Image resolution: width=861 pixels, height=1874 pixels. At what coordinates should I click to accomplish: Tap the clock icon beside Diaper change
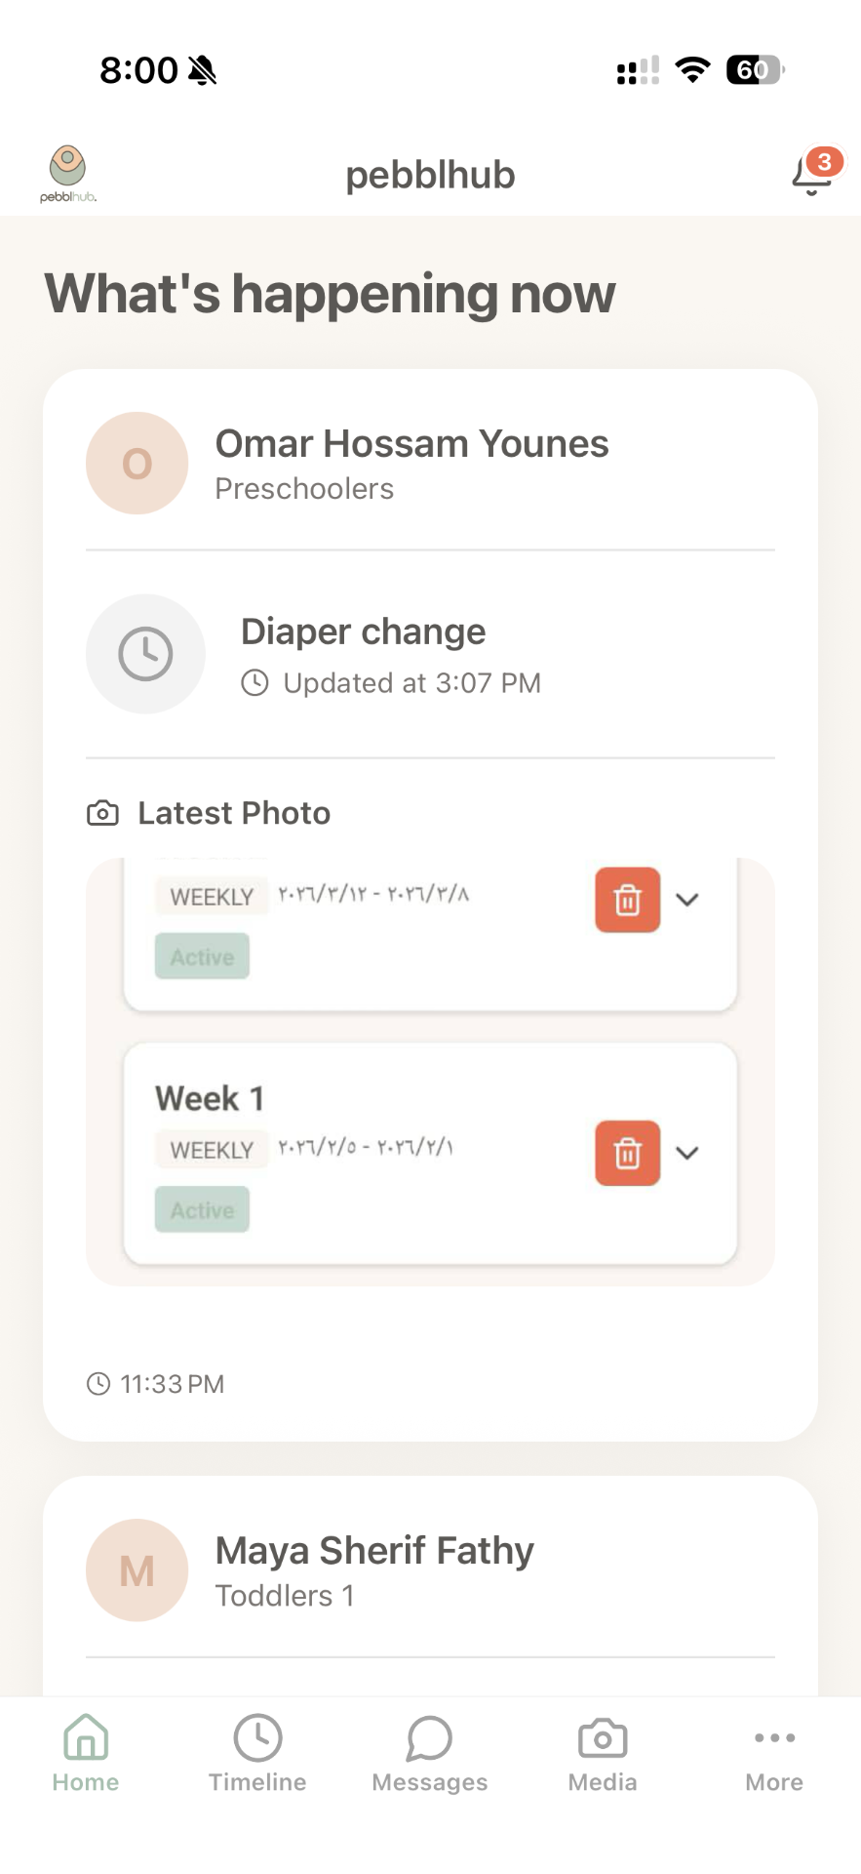pos(145,654)
